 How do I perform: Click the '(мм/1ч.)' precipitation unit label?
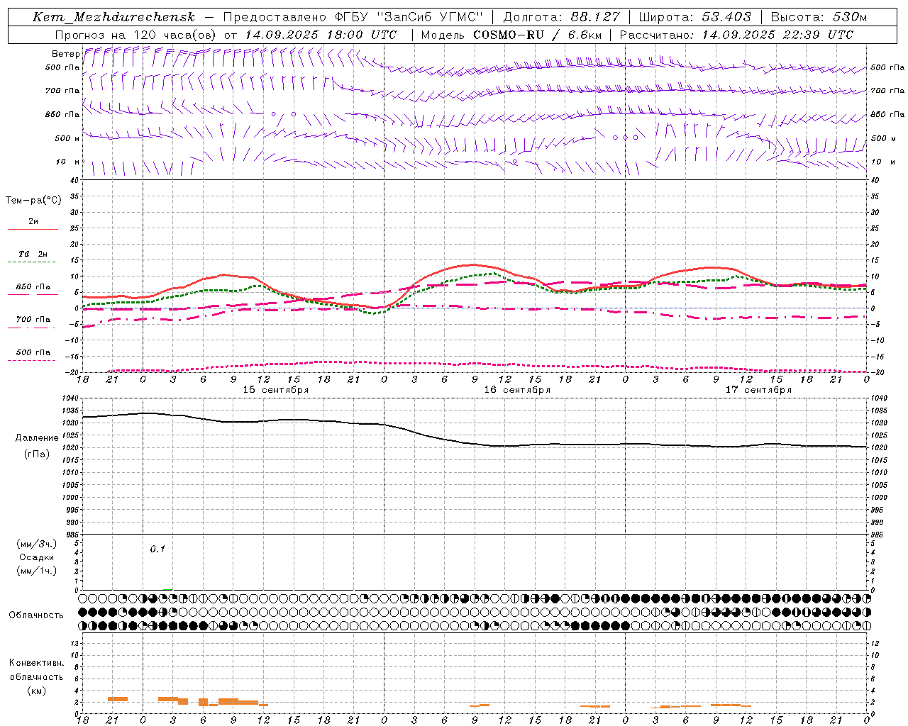36,571
